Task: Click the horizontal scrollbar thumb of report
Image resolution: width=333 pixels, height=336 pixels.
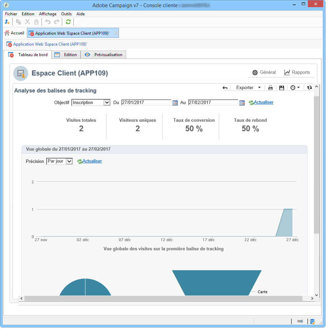Action: pyautogui.click(x=163, y=299)
